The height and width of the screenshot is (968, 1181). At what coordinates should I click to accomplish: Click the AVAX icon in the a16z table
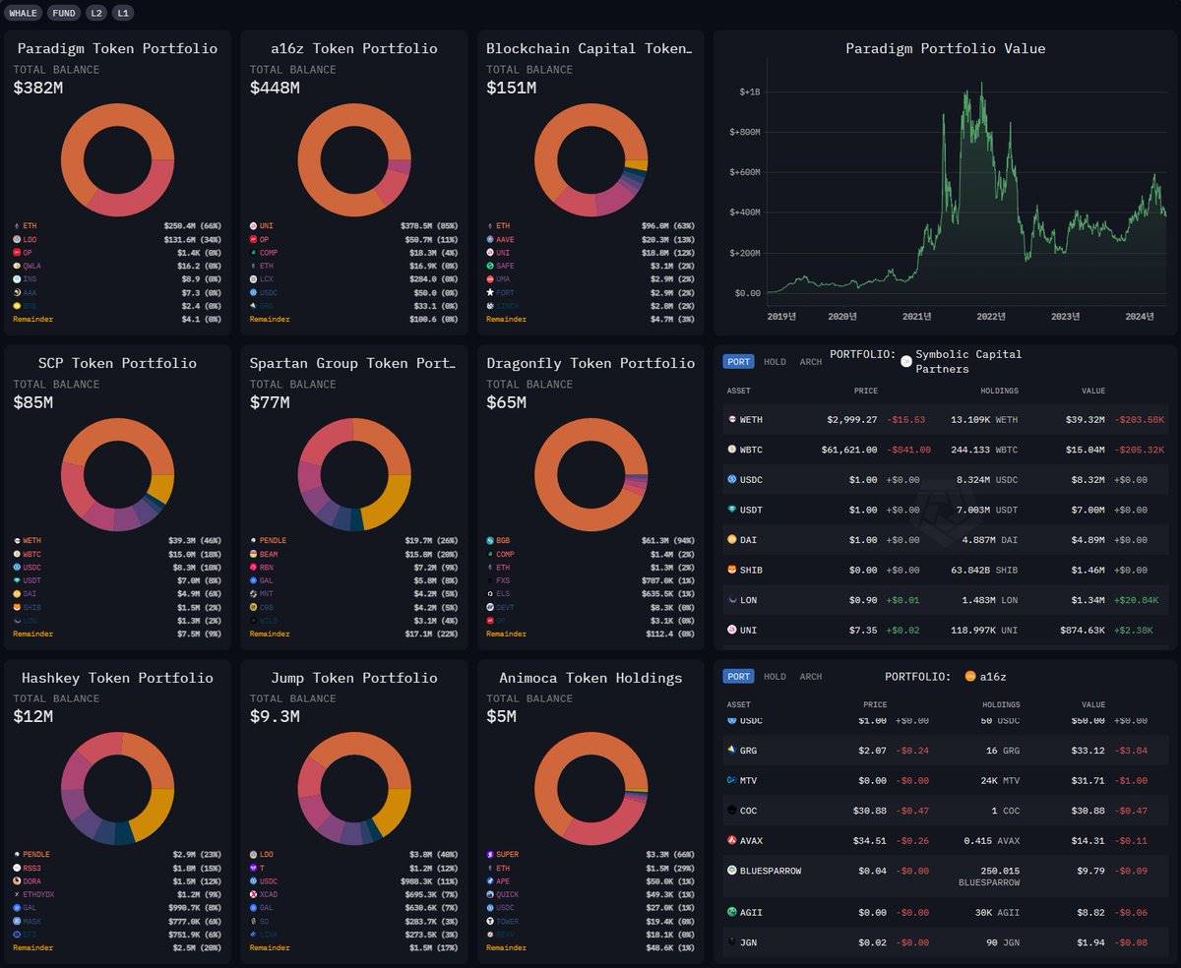pyautogui.click(x=732, y=841)
